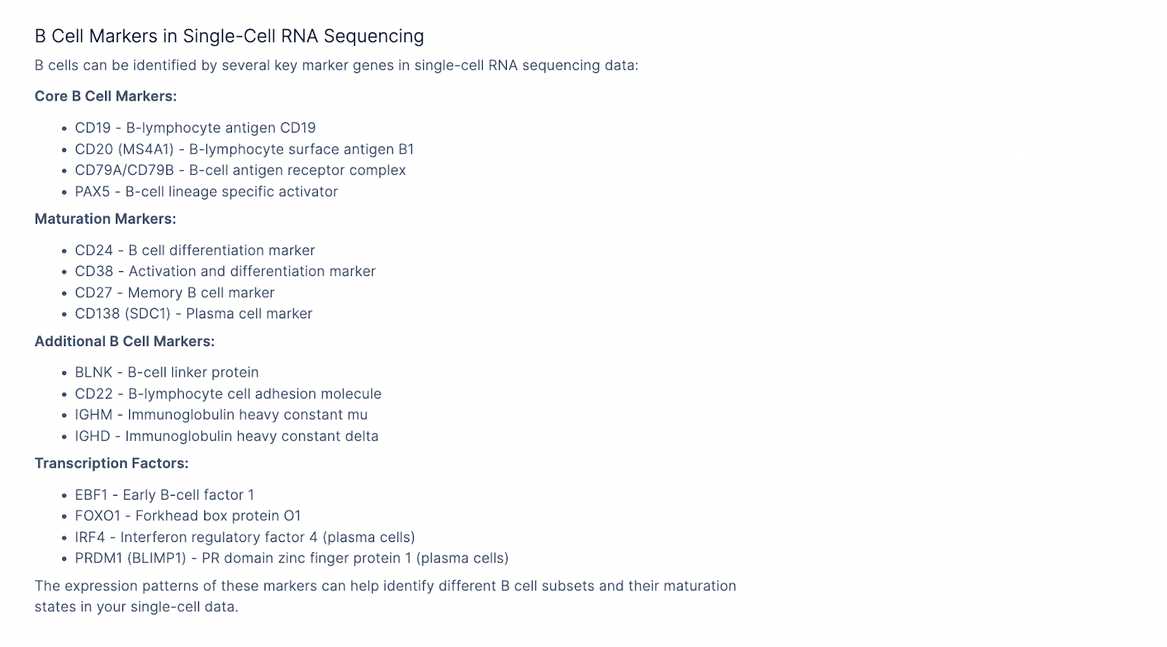Click the IGHD heavy constant delta item
This screenshot has height=647, width=1167.
227,436
